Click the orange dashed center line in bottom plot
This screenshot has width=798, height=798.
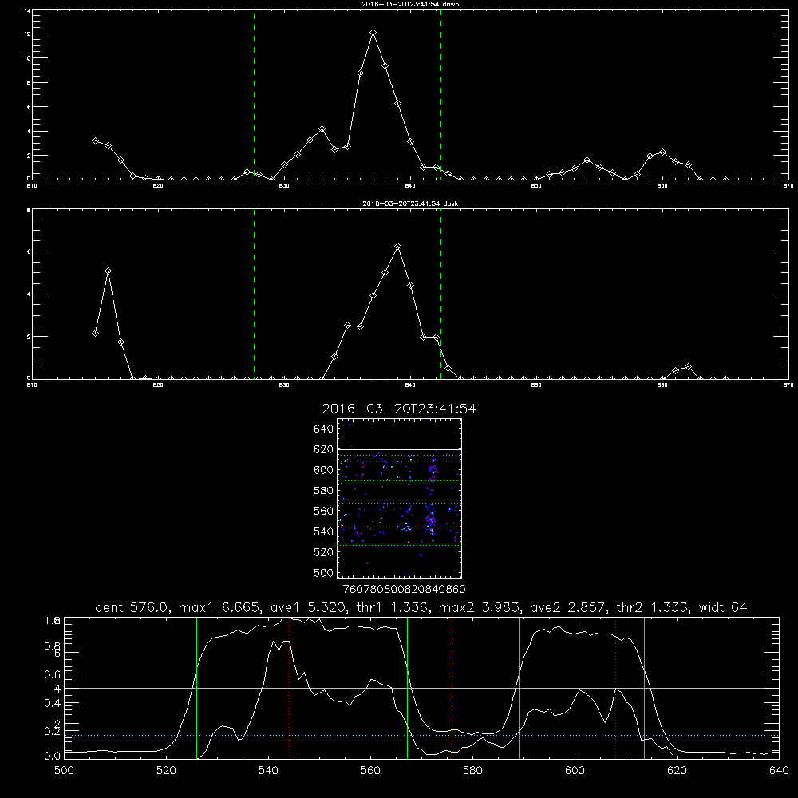(x=452, y=688)
